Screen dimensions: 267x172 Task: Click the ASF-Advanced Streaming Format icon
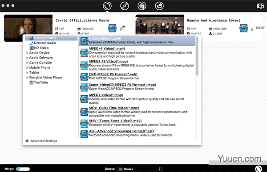pos(84,134)
